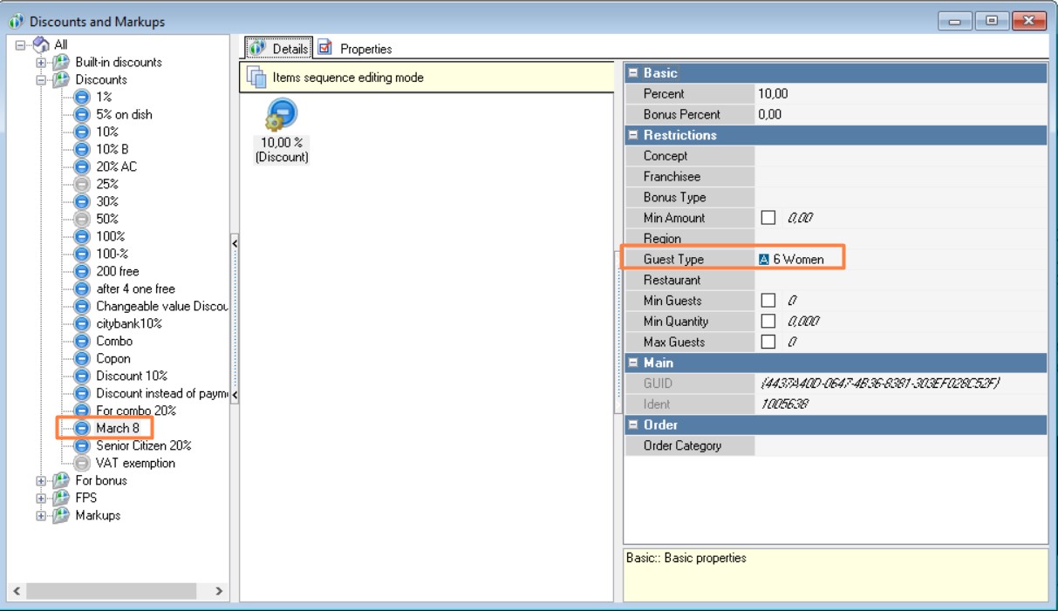1058x611 pixels.
Task: Select the grayed 25% discount icon
Action: pos(81,184)
